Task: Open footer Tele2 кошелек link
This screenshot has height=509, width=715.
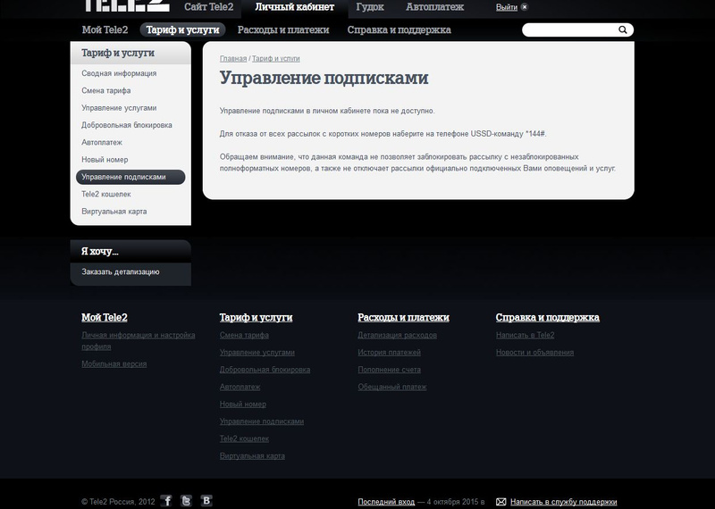Action: (x=244, y=439)
